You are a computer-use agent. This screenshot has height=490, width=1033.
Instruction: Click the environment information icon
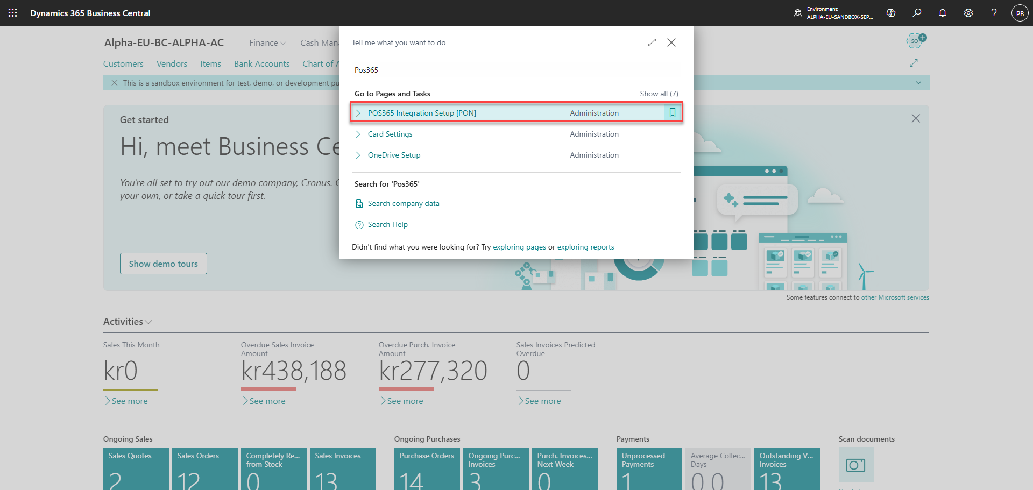[798, 13]
